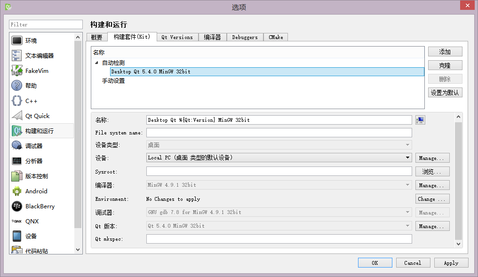Click the Apply button
This screenshot has height=277, width=478.
pos(451,263)
